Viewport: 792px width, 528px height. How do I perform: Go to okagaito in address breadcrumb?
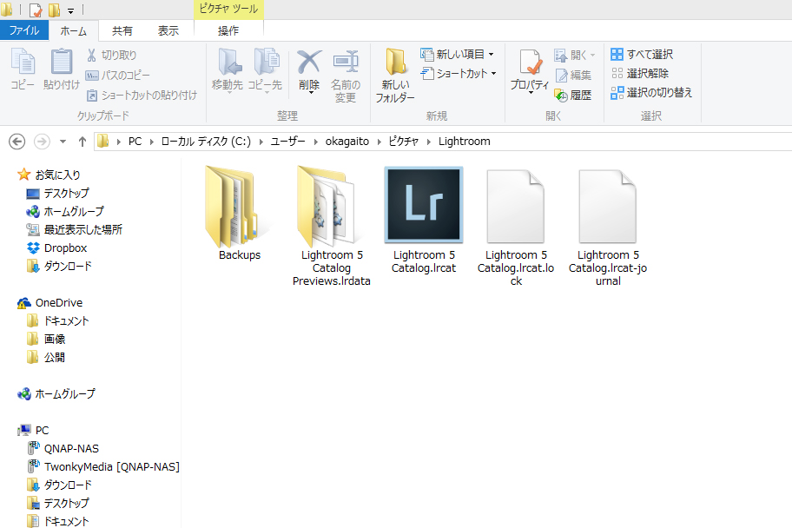347,142
